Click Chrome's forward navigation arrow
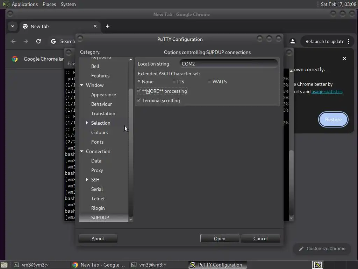The width and height of the screenshot is (358, 269). [26, 41]
